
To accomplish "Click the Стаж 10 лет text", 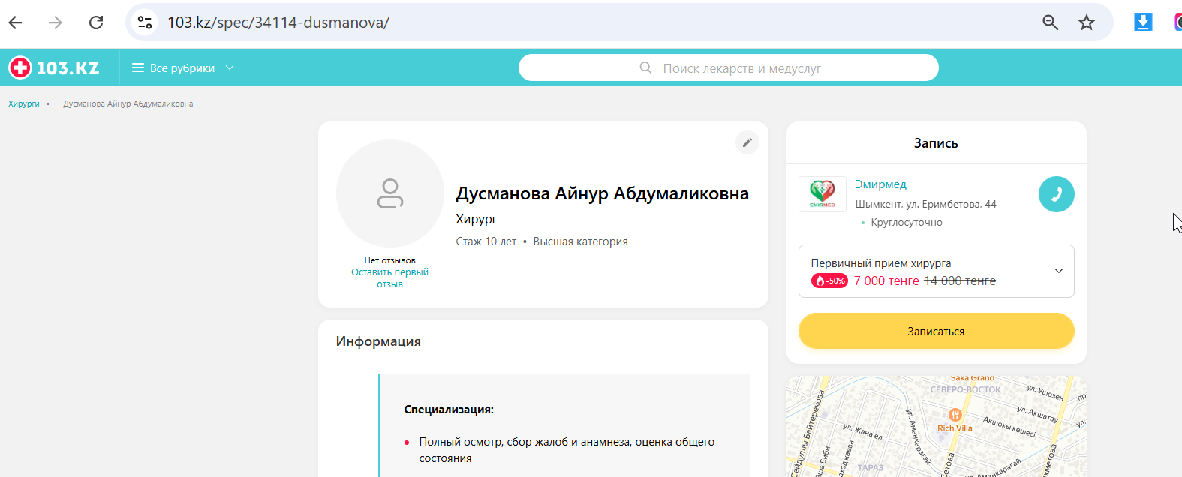I will (486, 241).
